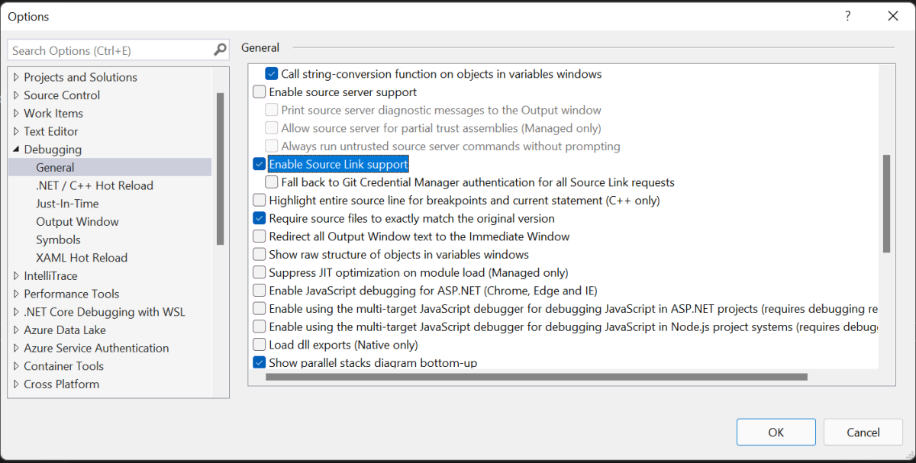Screen dimensions: 916x463
Task: Check Suppress JIT optimization on module load
Action: point(260,272)
